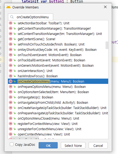The image size is (118, 154).
Task: Click the search magnifier icon
Action: pos(12,17)
